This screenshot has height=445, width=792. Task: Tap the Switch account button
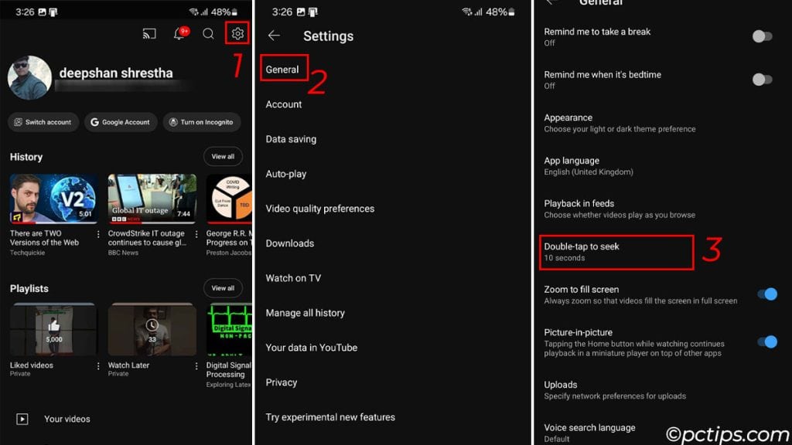[43, 122]
